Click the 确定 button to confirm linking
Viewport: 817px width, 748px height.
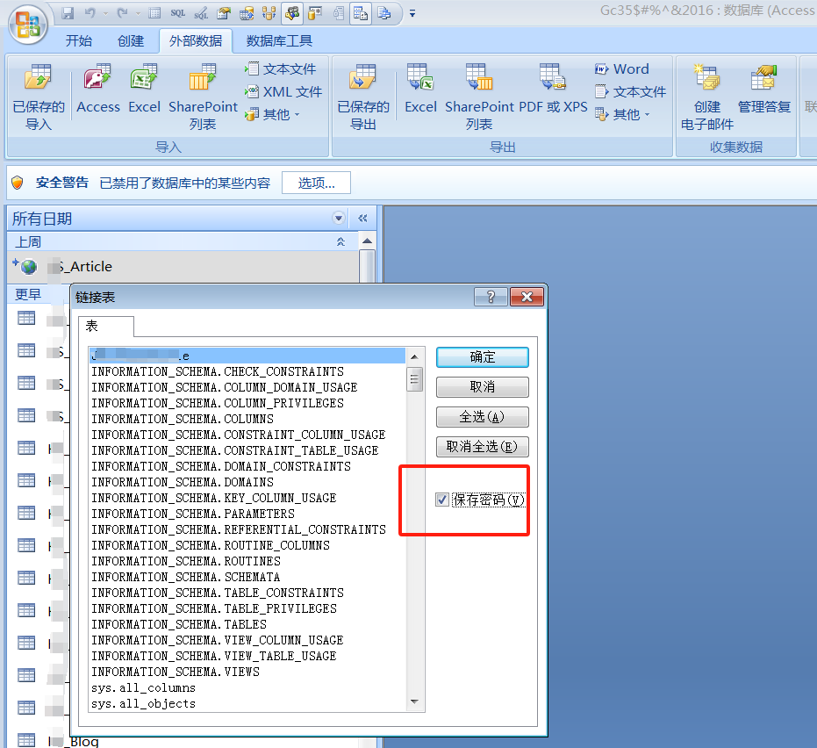pyautogui.click(x=482, y=356)
